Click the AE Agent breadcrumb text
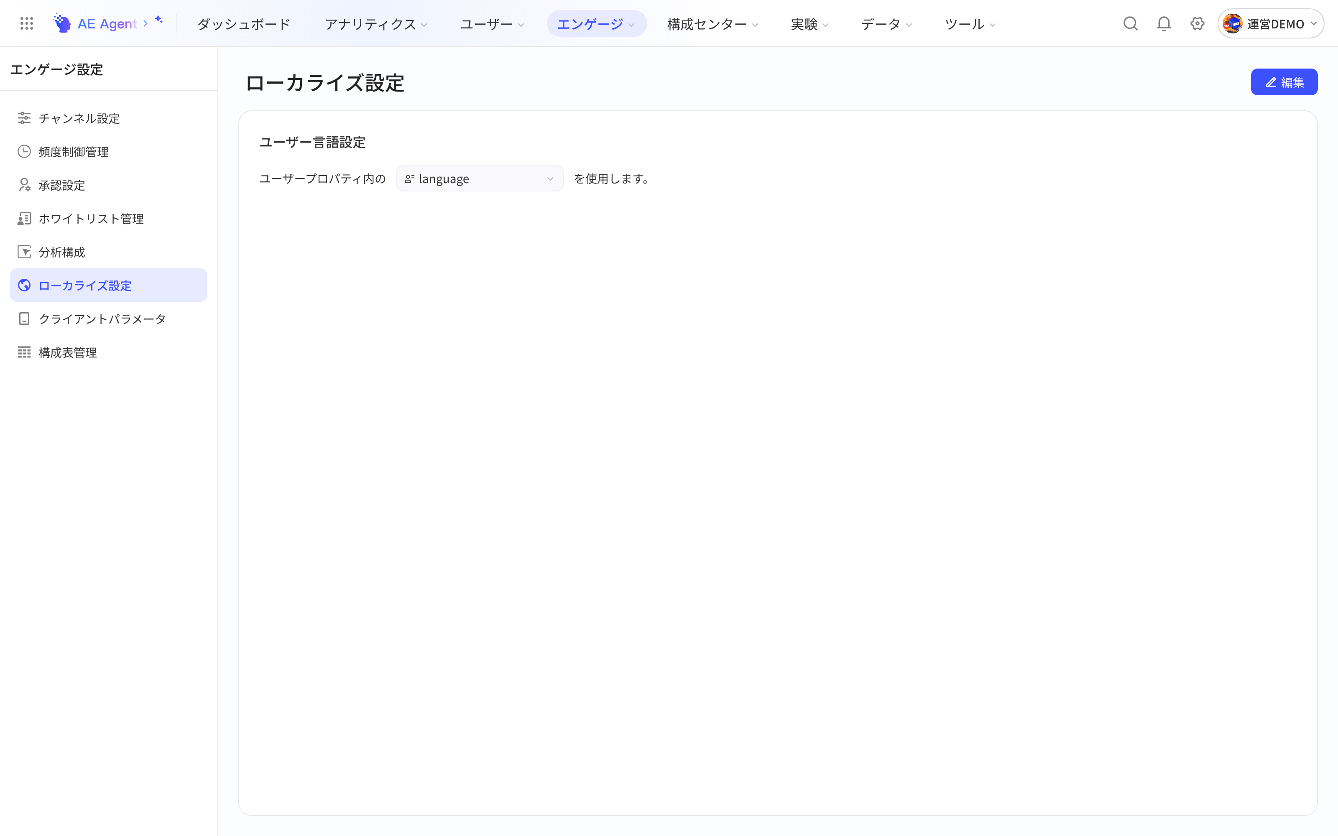1338x836 pixels. 107,24
